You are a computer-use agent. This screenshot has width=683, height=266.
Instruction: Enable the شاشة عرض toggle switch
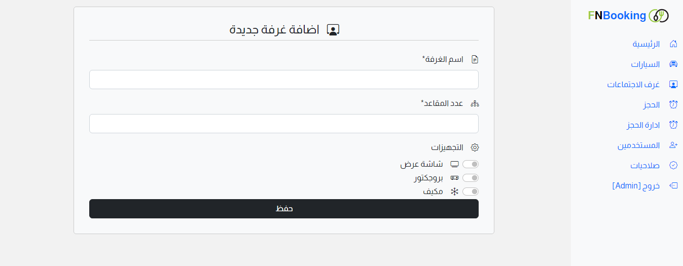470,164
